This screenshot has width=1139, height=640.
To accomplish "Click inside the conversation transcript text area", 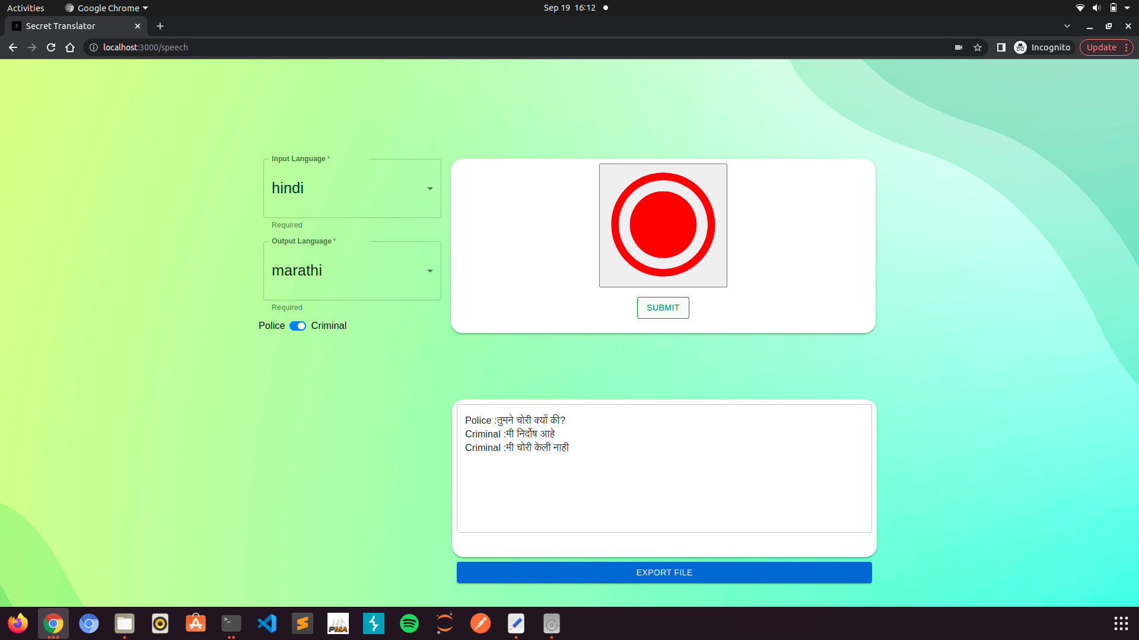I will click(x=664, y=468).
